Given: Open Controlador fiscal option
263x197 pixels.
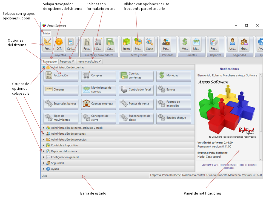Looking at the screenshot, I should click(x=136, y=90).
